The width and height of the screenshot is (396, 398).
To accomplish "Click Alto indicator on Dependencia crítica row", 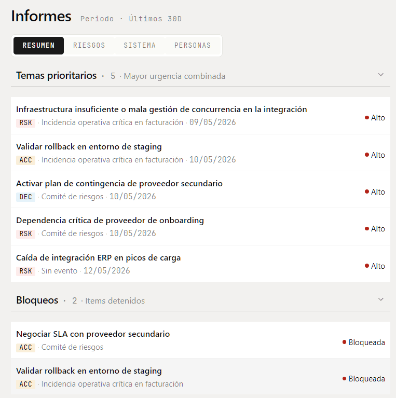I will 375,229.
